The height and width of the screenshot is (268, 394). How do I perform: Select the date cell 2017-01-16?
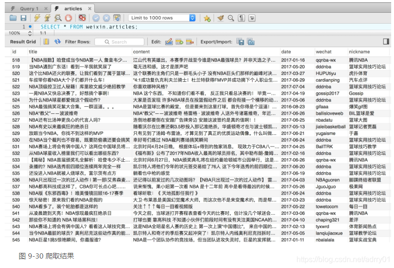tap(293, 60)
